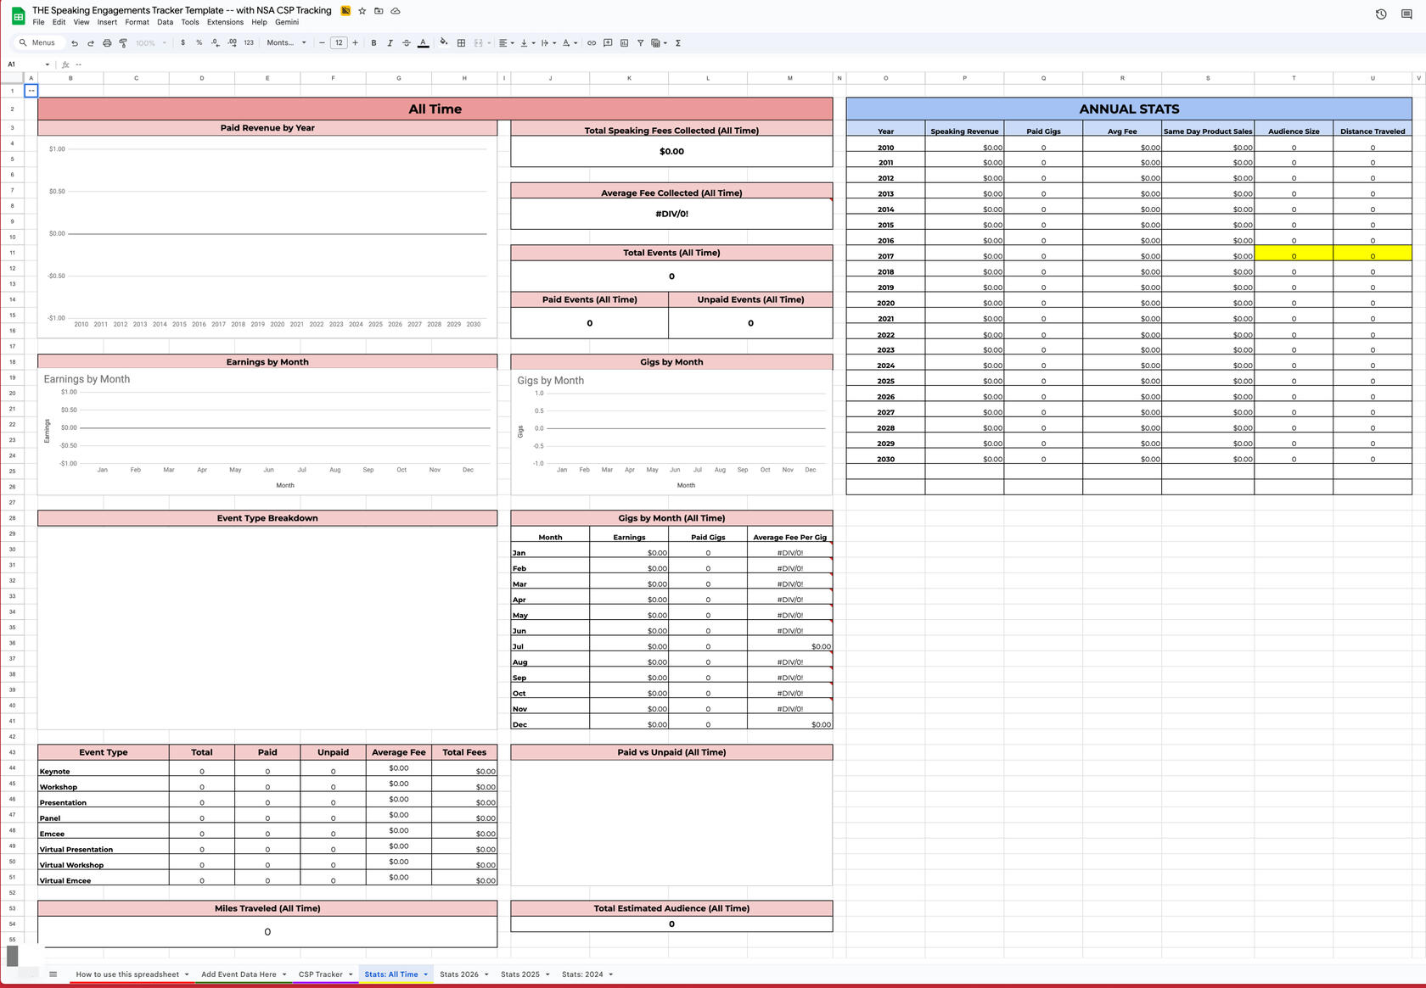The width and height of the screenshot is (1426, 988).
Task: Open the fill color picker
Action: click(443, 43)
